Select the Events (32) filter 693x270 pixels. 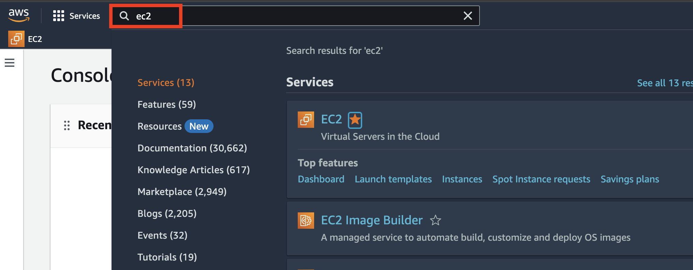click(x=162, y=235)
